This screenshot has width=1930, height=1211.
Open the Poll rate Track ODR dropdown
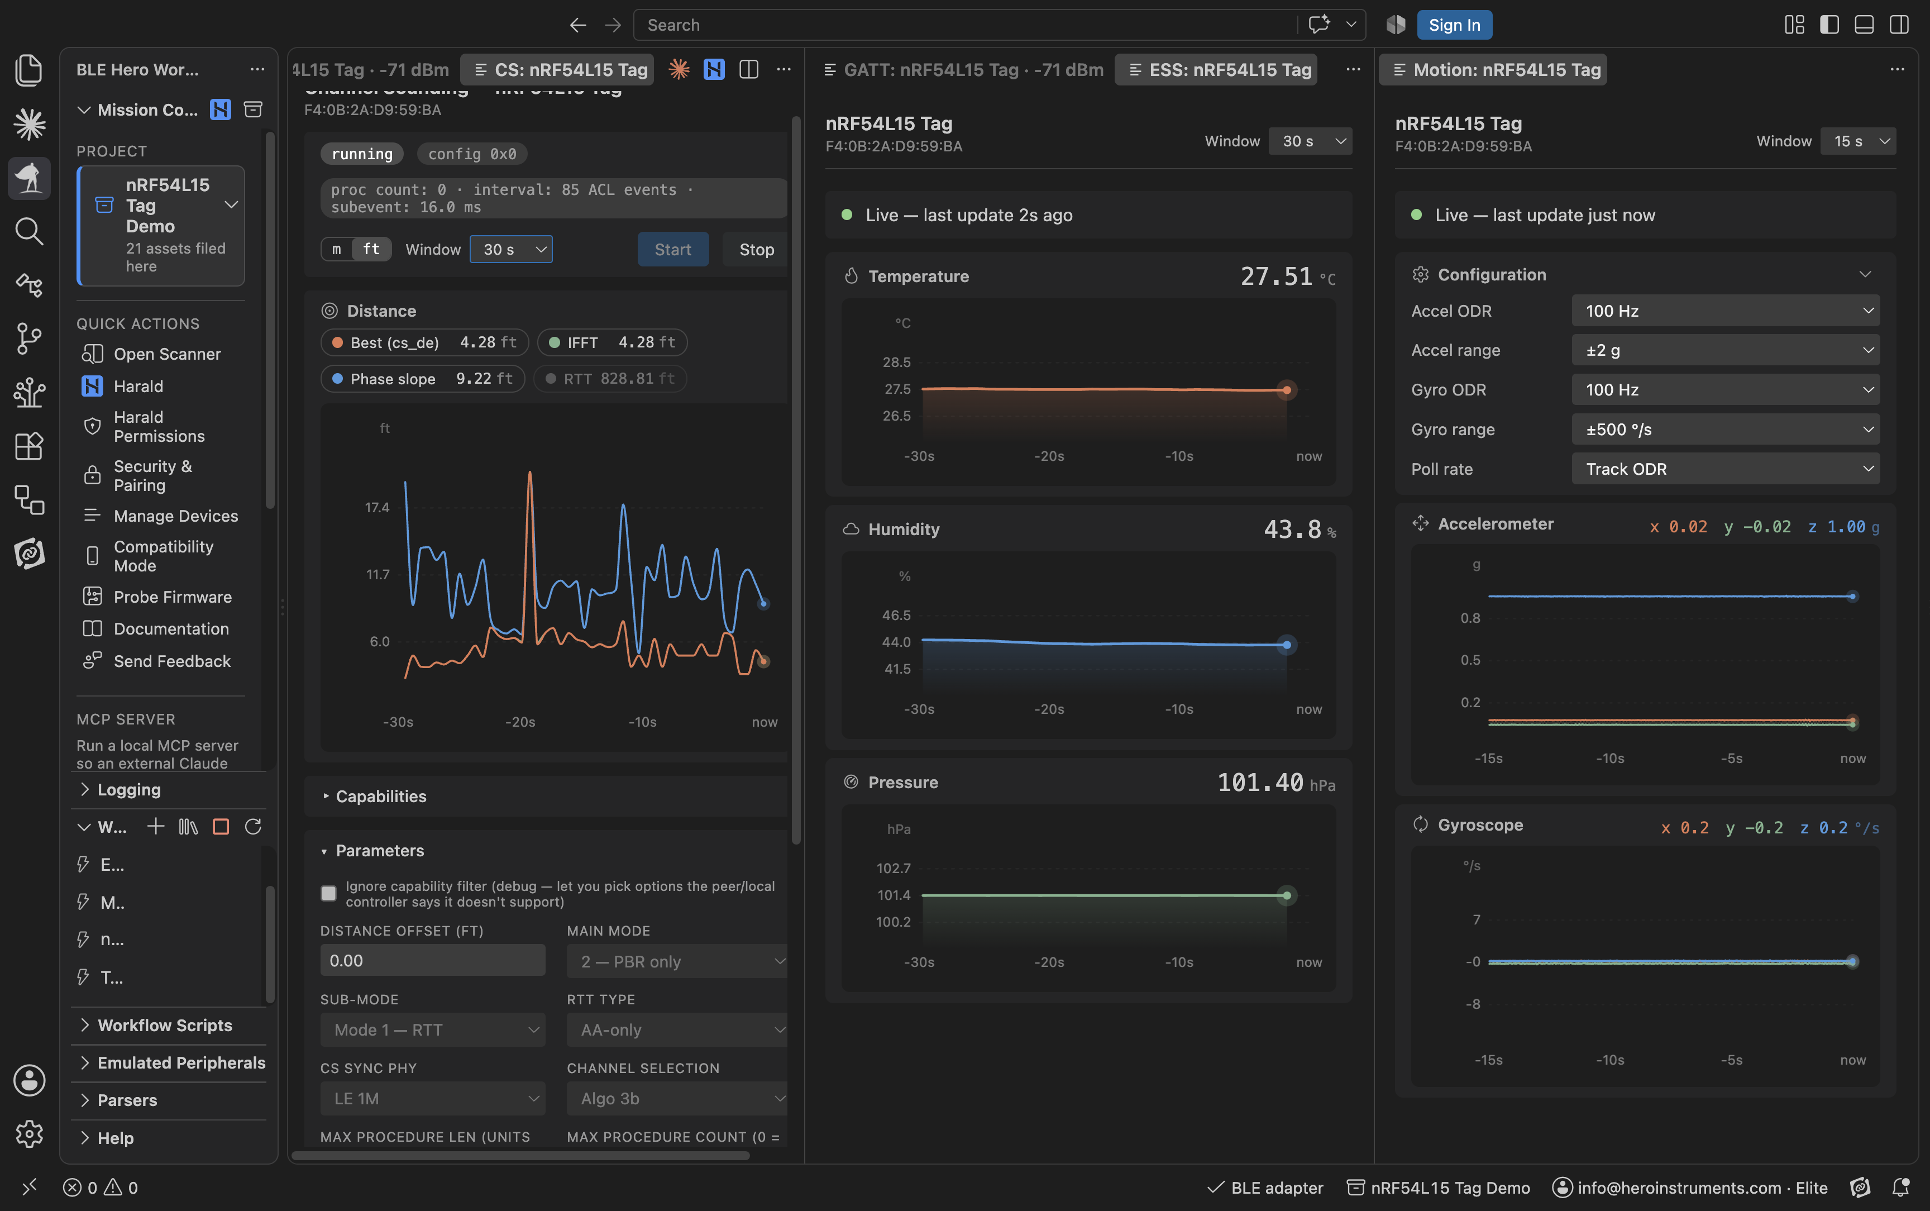point(1725,469)
